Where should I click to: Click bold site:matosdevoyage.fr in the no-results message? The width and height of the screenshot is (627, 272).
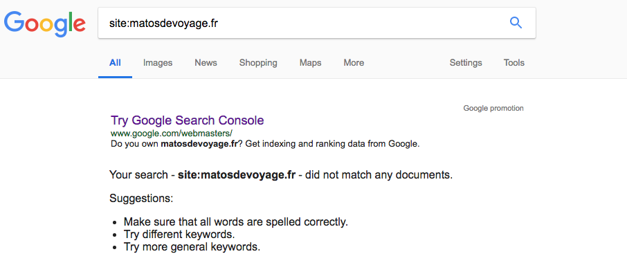237,175
